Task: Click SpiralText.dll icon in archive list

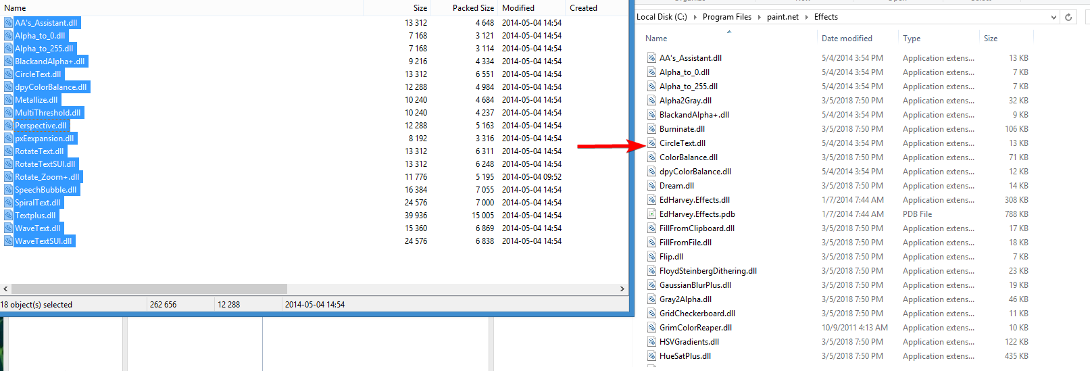Action: tap(9, 203)
